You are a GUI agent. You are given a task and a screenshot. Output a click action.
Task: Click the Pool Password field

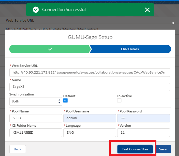pos(143,118)
